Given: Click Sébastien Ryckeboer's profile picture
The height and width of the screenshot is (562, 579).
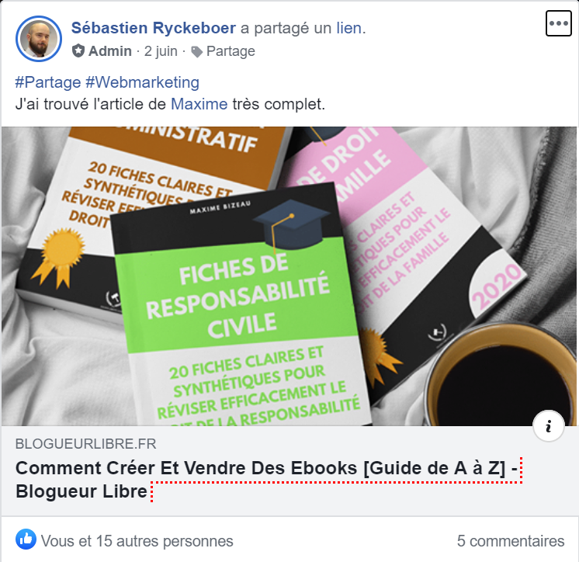Looking at the screenshot, I should click(x=39, y=39).
